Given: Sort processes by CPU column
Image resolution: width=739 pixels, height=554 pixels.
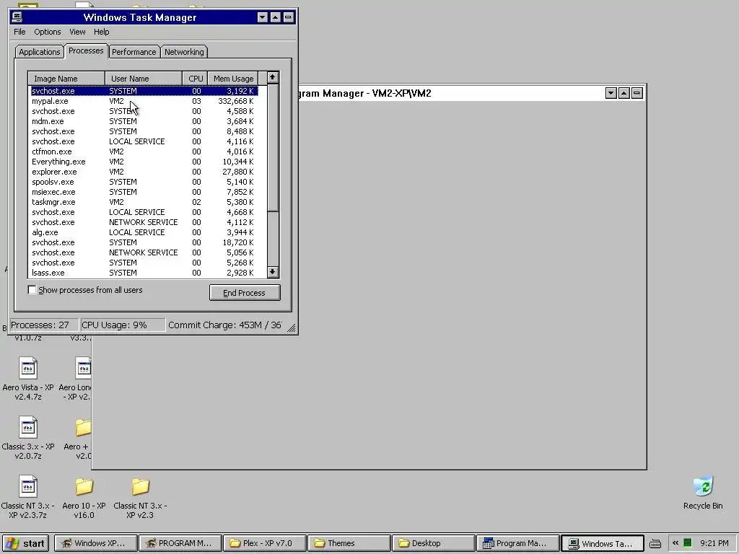Looking at the screenshot, I should (x=195, y=78).
